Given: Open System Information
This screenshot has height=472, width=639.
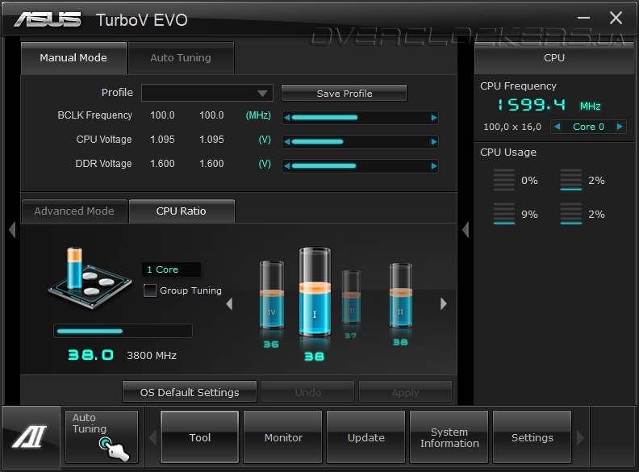Looking at the screenshot, I should coord(449,437).
